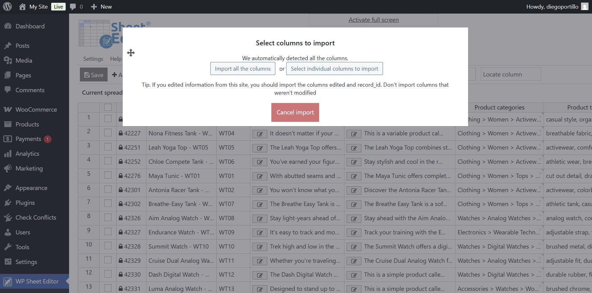592x293 pixels.
Task: Edit the description of Nona Fitness Tank
Action: (x=260, y=134)
